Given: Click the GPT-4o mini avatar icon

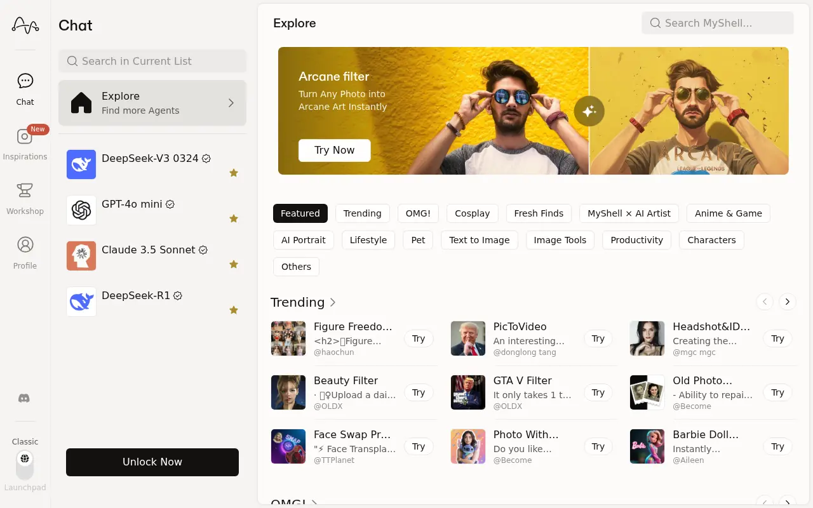Looking at the screenshot, I should pyautogui.click(x=81, y=210).
